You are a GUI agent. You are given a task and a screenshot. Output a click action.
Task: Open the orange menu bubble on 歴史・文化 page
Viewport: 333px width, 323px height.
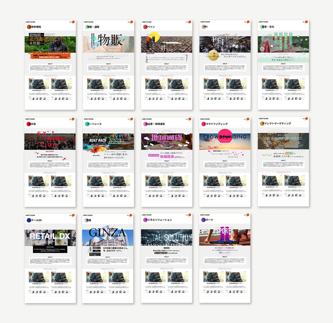(x=306, y=22)
